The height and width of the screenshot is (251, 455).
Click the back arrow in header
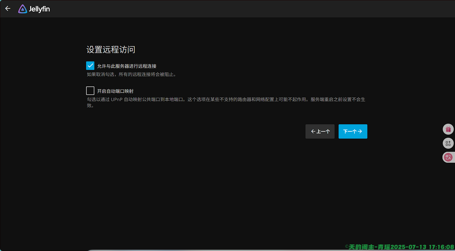(x=8, y=9)
